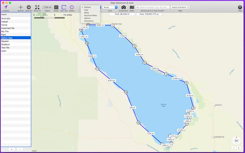Viewport: 245px width, 153px height.
Task: Open Help question mark icon
Action: (x=240, y=7)
